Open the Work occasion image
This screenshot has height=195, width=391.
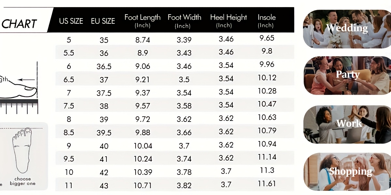click(347, 124)
